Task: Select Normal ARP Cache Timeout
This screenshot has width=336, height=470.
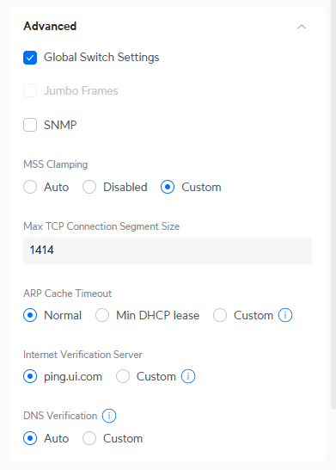Action: [30, 315]
